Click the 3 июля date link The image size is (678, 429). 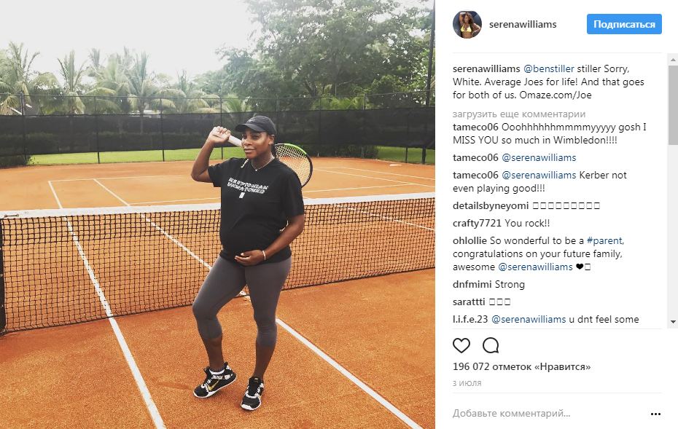(467, 383)
